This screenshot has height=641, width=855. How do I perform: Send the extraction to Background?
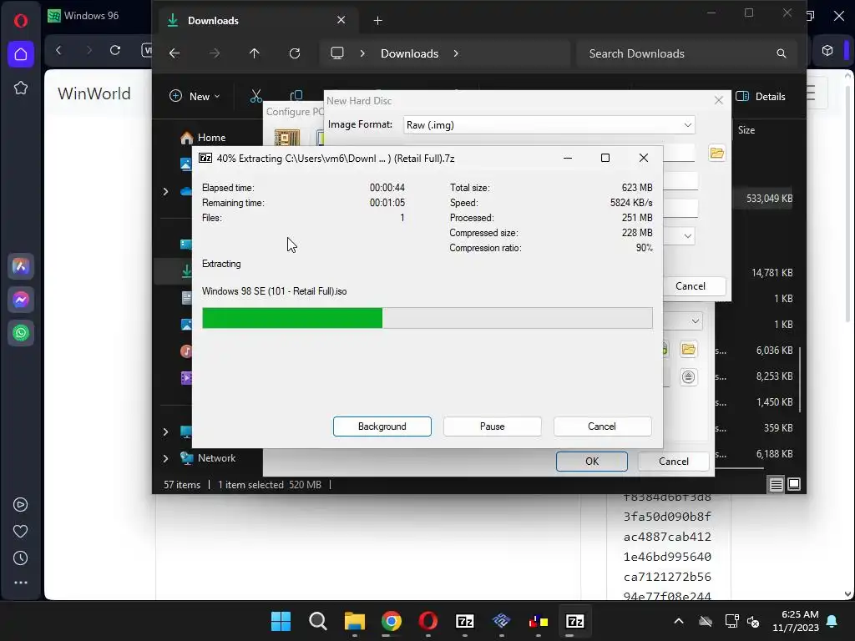(x=382, y=426)
